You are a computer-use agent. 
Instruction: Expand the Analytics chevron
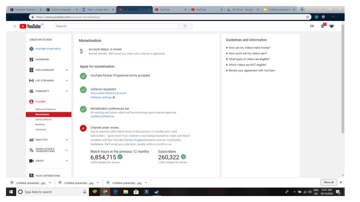(67, 140)
